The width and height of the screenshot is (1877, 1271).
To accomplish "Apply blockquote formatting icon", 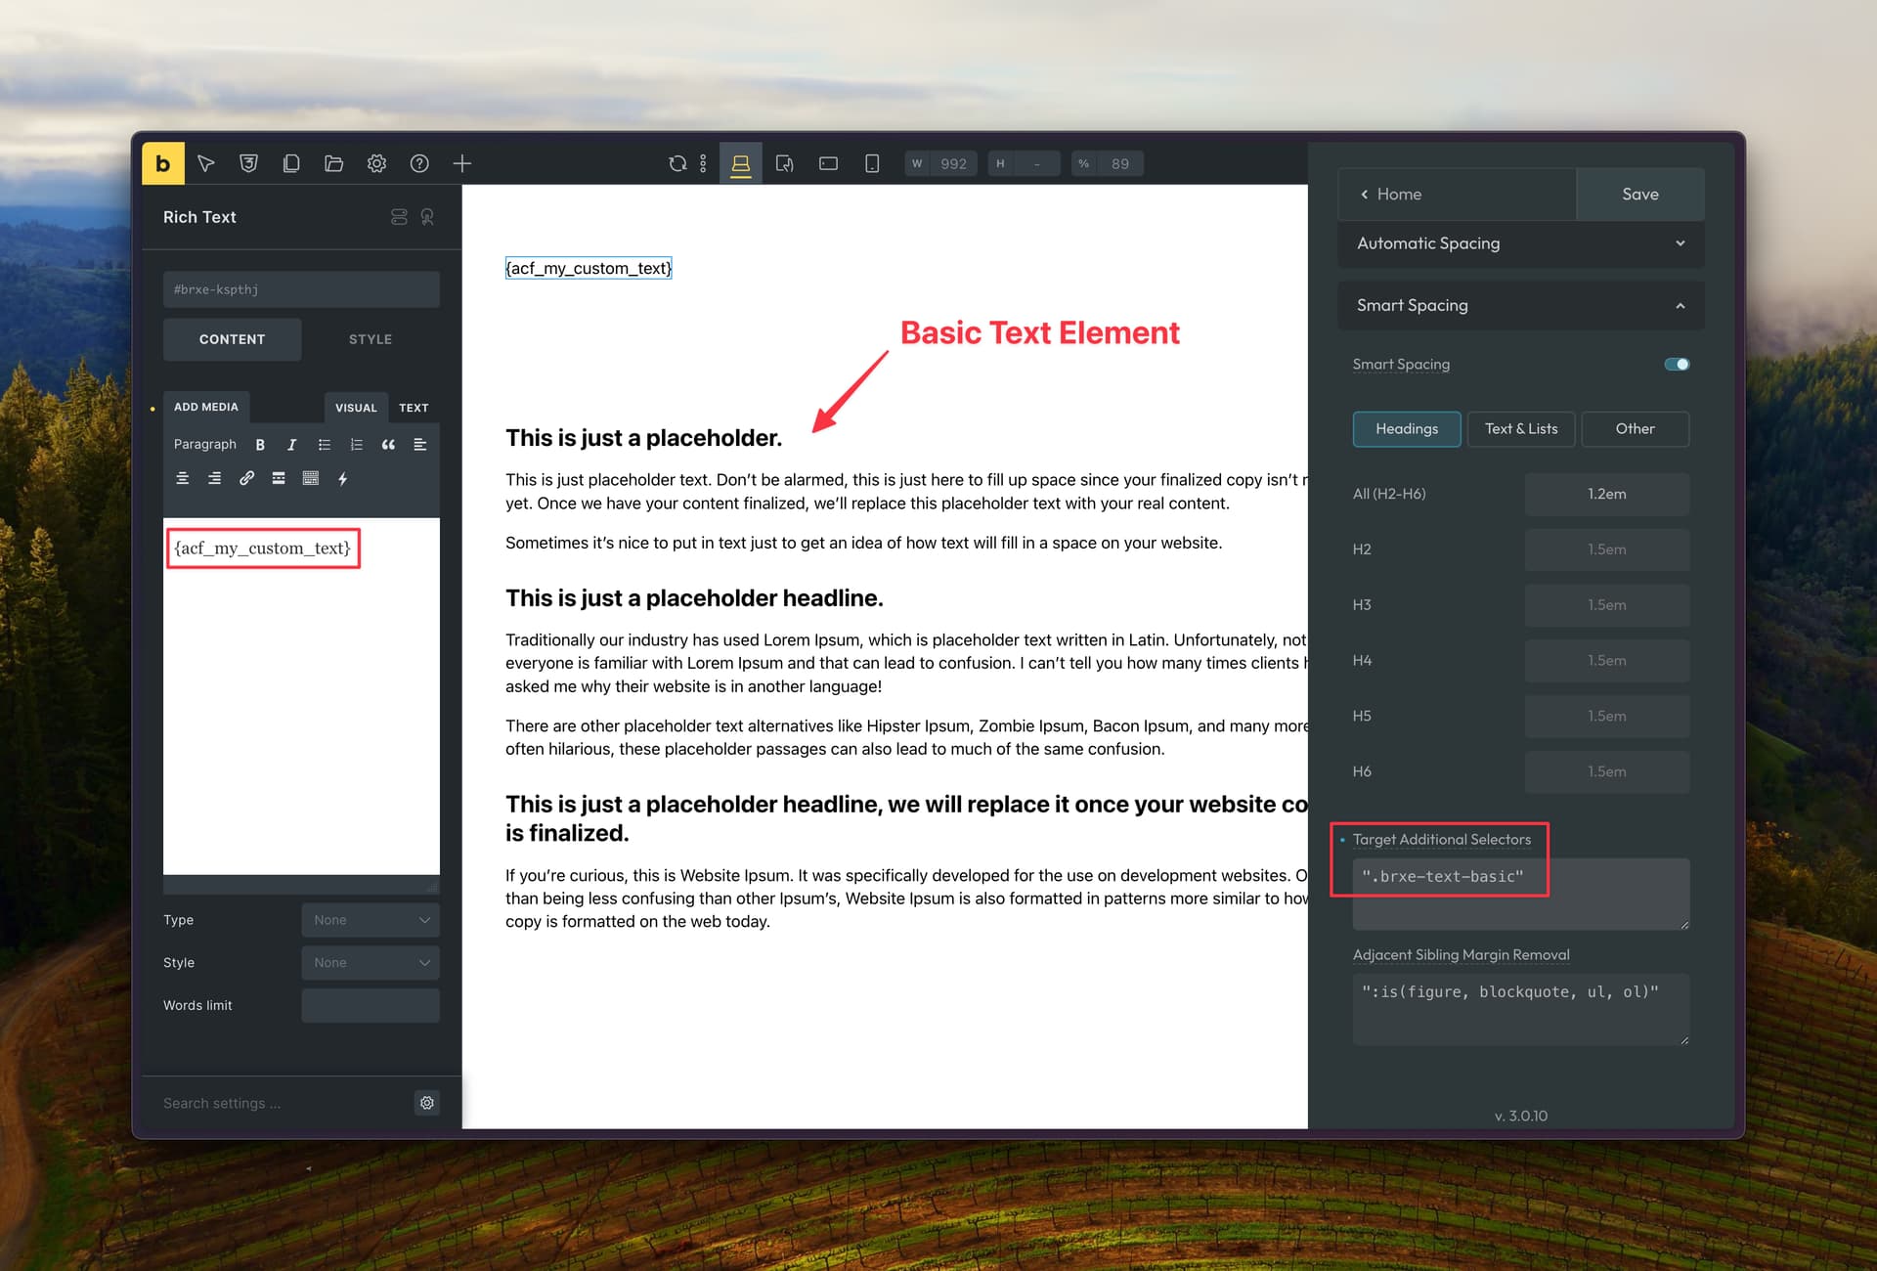I will [388, 445].
